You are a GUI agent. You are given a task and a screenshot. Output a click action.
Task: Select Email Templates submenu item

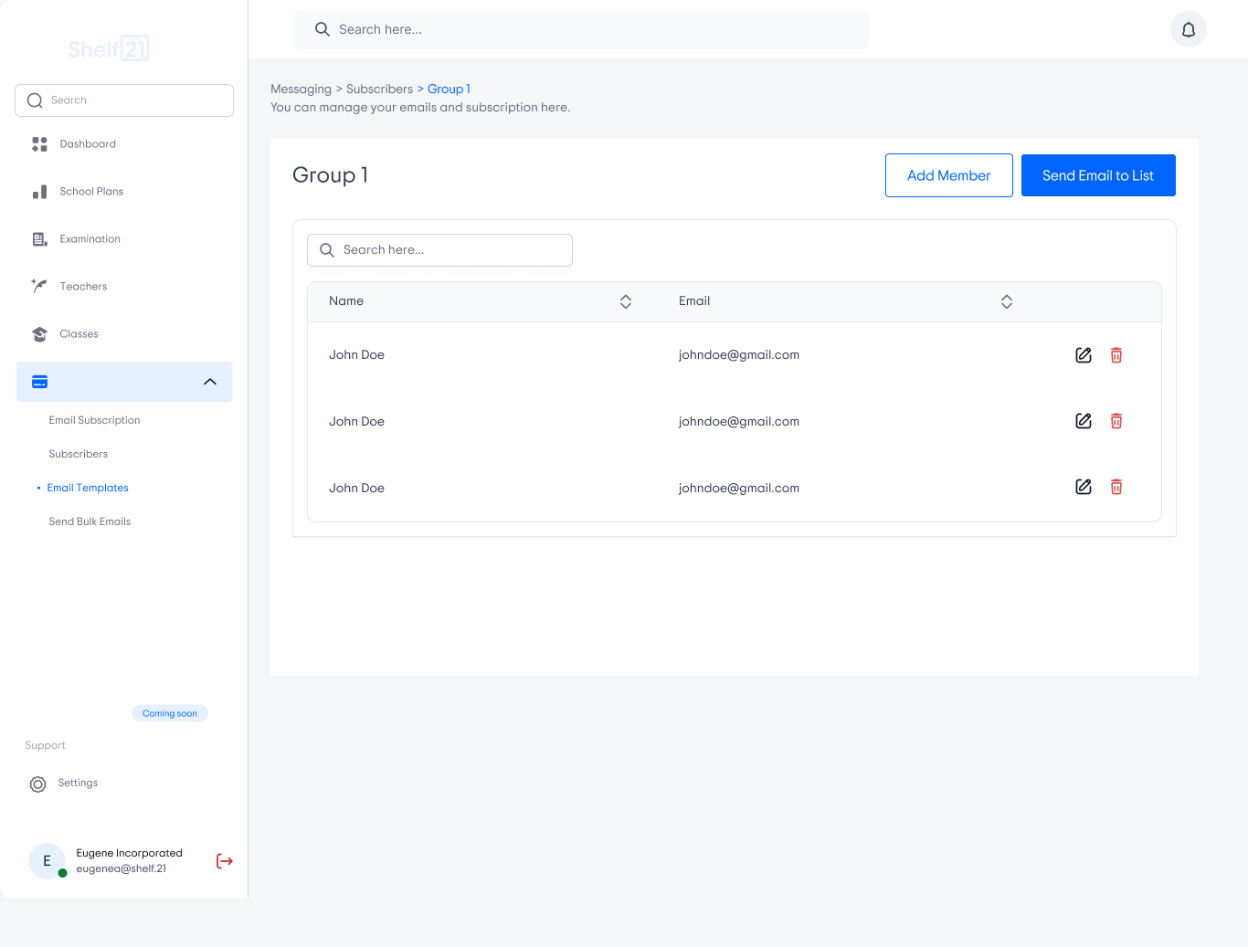88,488
